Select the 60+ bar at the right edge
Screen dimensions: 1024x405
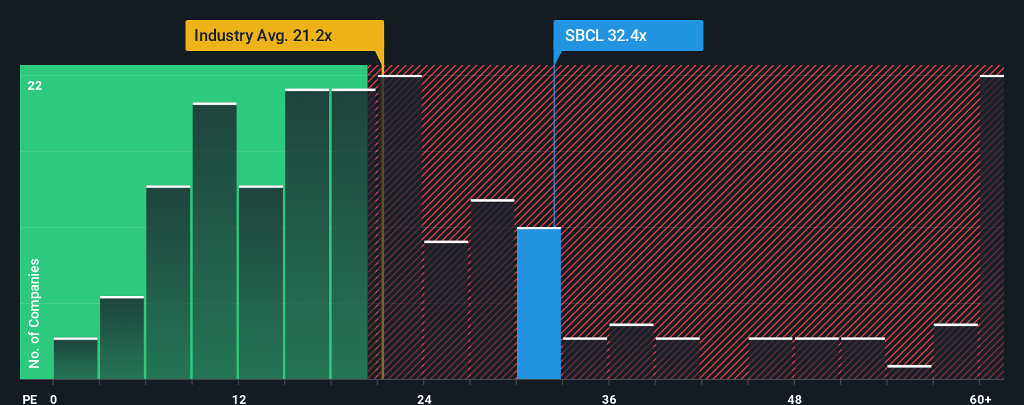click(992, 227)
